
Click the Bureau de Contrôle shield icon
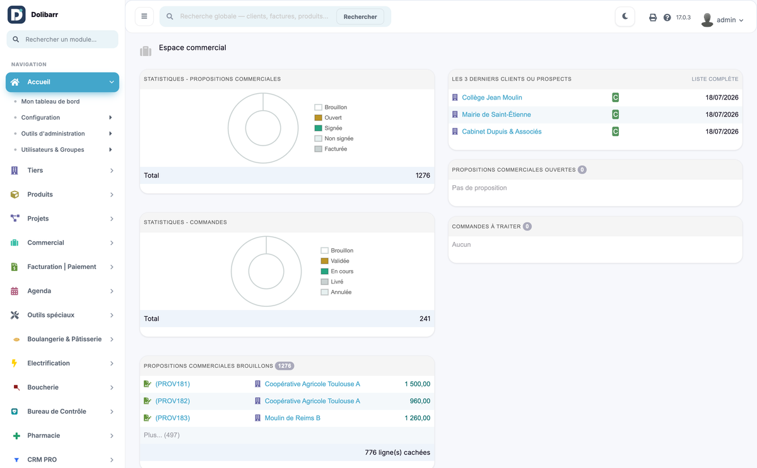click(15, 411)
